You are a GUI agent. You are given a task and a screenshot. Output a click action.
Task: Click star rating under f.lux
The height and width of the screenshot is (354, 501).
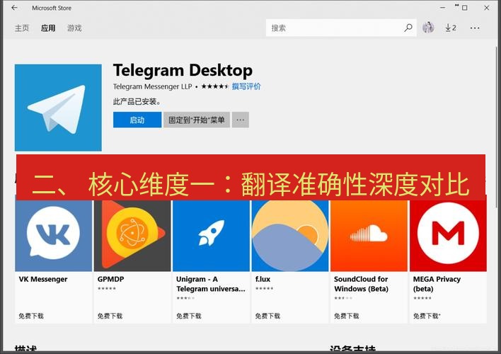264,289
